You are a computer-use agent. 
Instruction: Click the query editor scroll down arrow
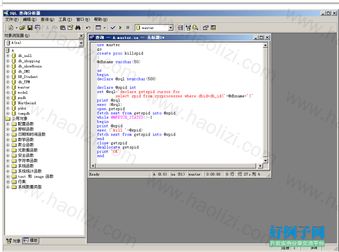point(265,160)
